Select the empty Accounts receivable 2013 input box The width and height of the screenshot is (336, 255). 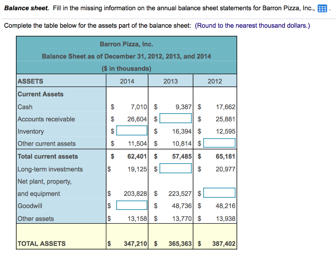click(175, 119)
